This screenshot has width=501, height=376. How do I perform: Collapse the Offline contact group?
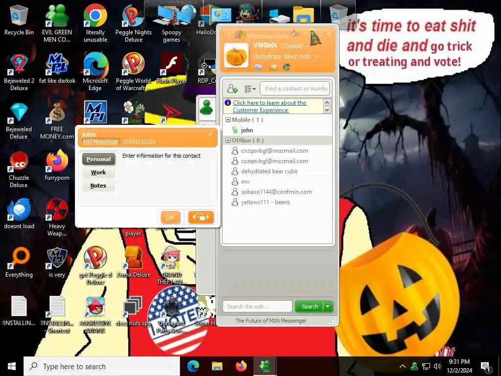coord(228,140)
